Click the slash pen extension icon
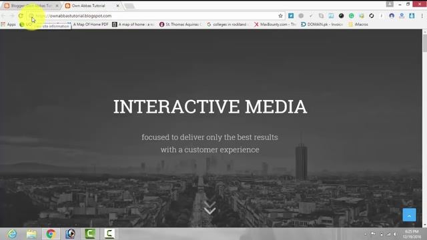The image size is (427, 240). pyautogui.click(x=382, y=16)
